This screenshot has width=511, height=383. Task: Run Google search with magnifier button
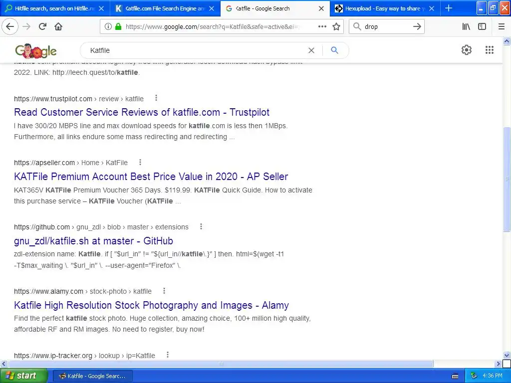tap(334, 50)
